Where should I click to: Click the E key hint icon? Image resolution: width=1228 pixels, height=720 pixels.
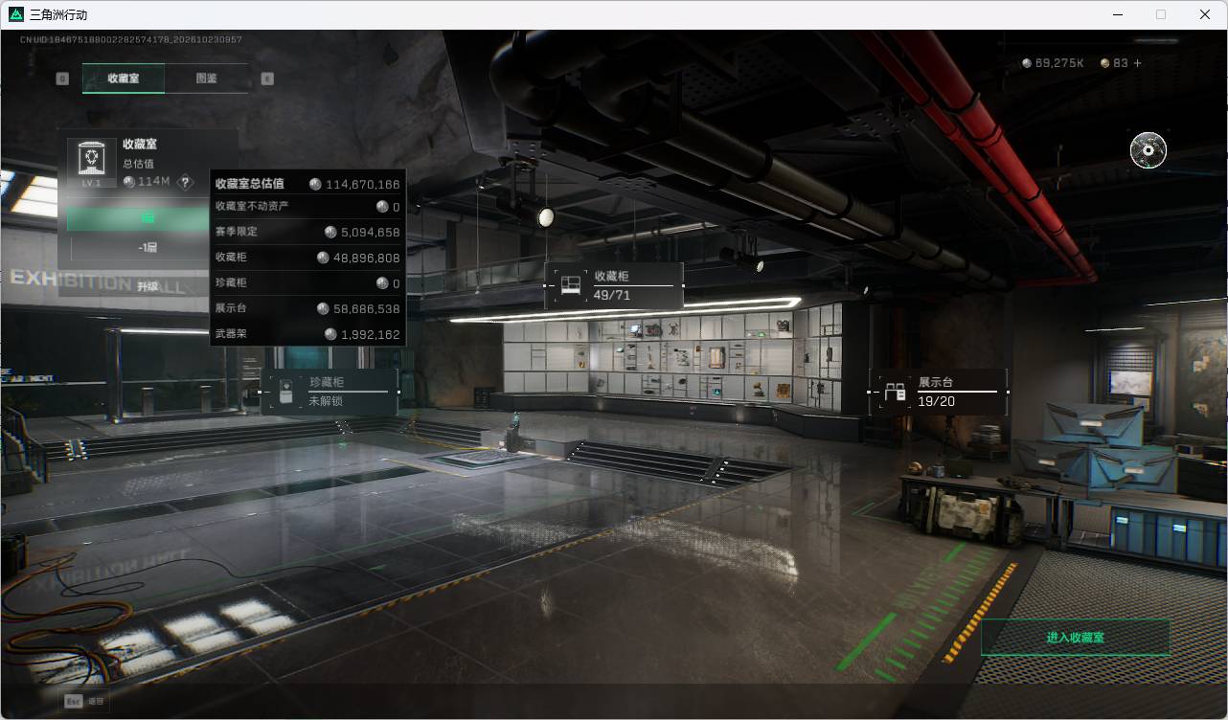(267, 79)
